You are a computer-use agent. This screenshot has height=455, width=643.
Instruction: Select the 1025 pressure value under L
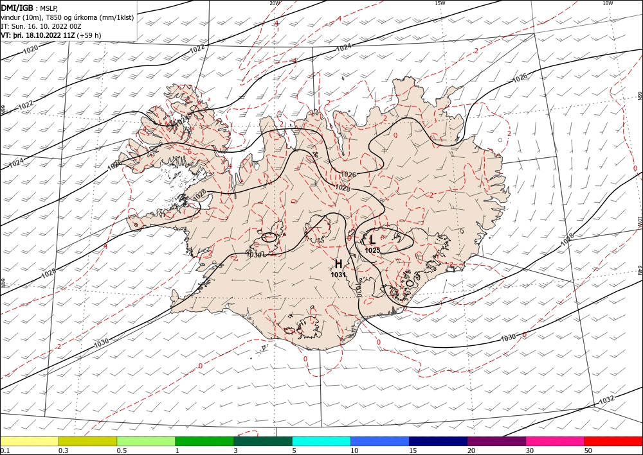pyautogui.click(x=373, y=250)
